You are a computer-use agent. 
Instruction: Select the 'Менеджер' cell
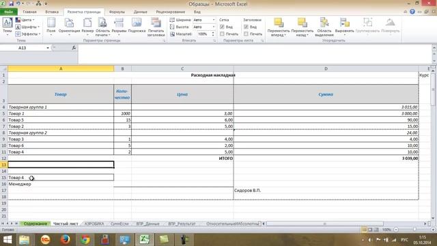[x=61, y=184]
